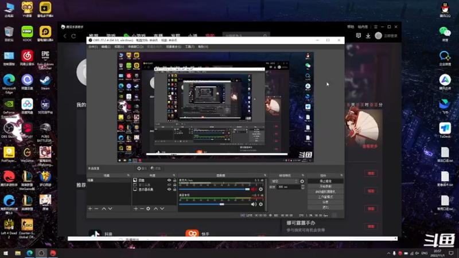
Task: Open the OBS File menu
Action: 93,47
